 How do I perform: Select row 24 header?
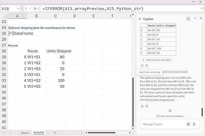coord(4,28)
